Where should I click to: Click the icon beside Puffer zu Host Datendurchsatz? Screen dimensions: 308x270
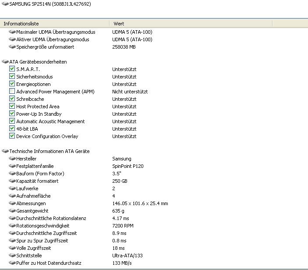[12, 263]
